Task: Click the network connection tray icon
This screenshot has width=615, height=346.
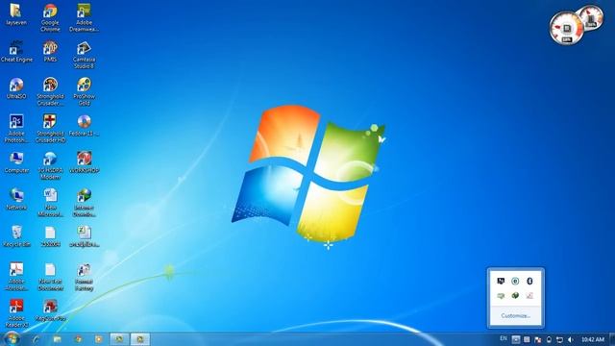Action: [x=559, y=339]
